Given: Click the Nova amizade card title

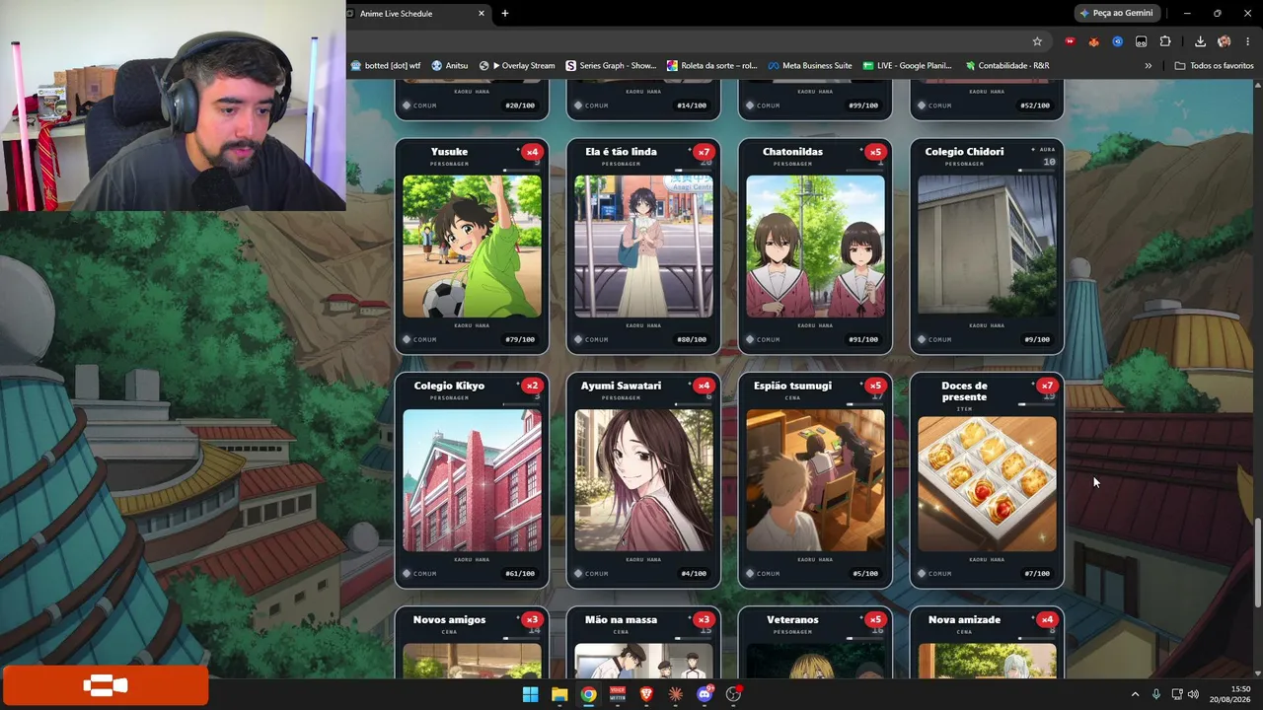Looking at the screenshot, I should click(x=964, y=619).
